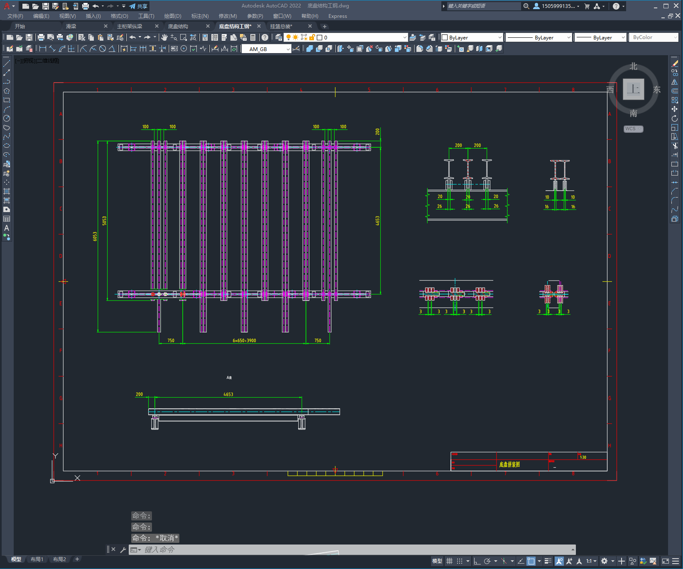Select the Rotate tool in modify toolbar
Image resolution: width=683 pixels, height=569 pixels.
[675, 118]
